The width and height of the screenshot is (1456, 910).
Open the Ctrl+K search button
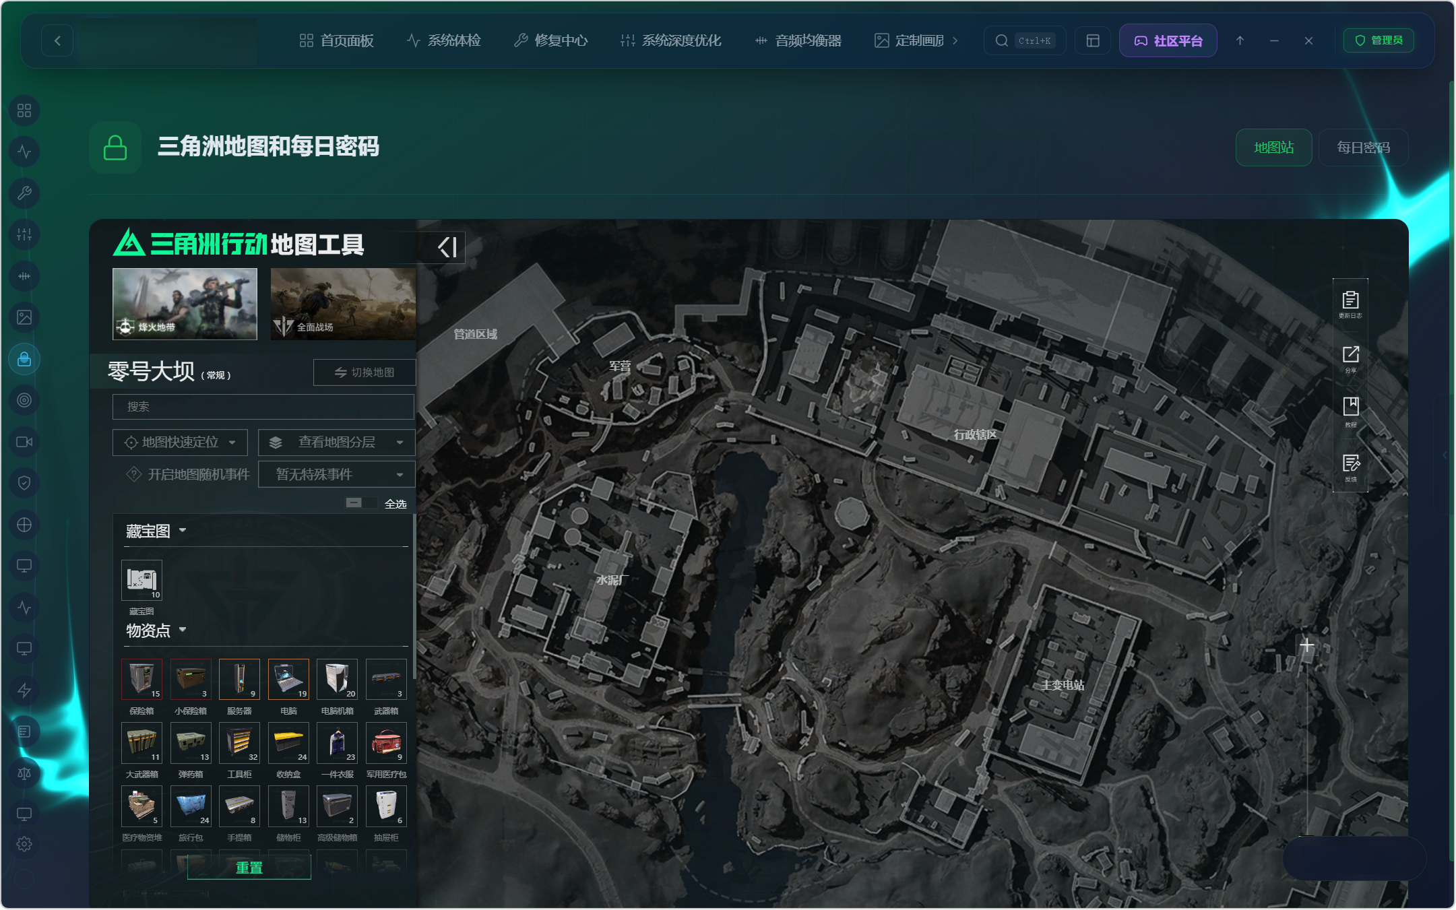pyautogui.click(x=1025, y=40)
